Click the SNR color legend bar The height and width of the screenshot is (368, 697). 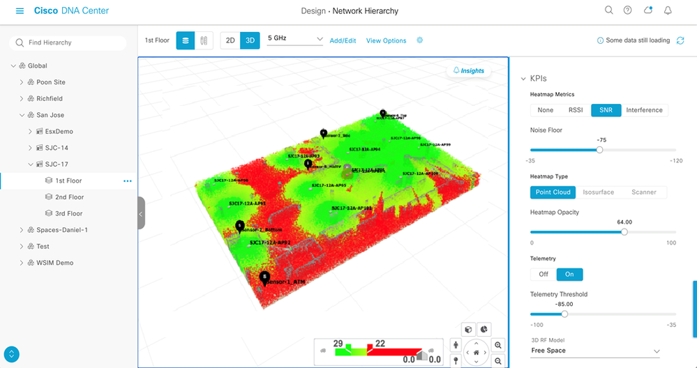click(378, 351)
